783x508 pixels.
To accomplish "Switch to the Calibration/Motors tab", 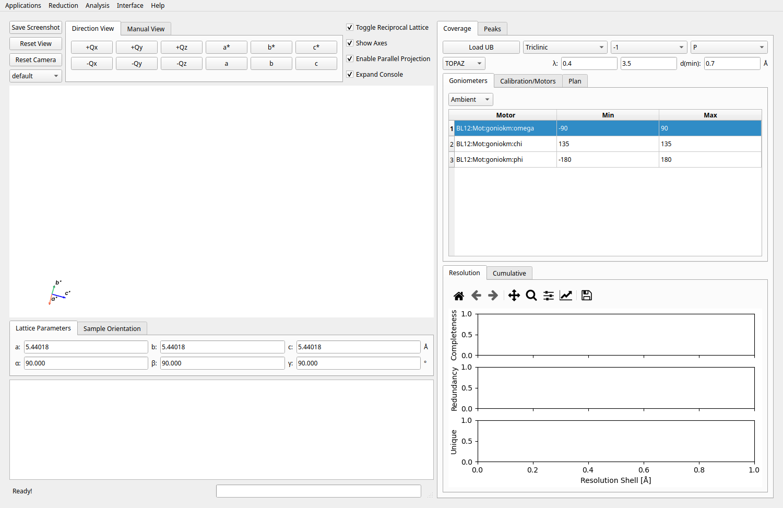I will pos(528,81).
